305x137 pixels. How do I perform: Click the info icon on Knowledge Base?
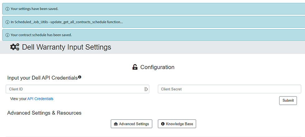(x=163, y=124)
